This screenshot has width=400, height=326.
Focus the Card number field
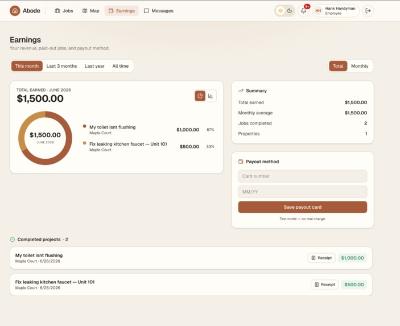click(x=303, y=176)
